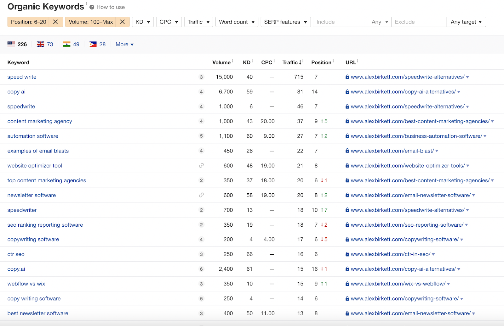This screenshot has height=326, width=504.
Task: Select the United Kingdom flag results
Action: (x=45, y=44)
